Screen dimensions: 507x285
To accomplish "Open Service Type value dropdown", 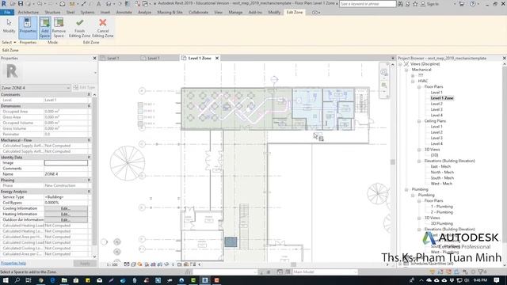I will pos(66,197).
